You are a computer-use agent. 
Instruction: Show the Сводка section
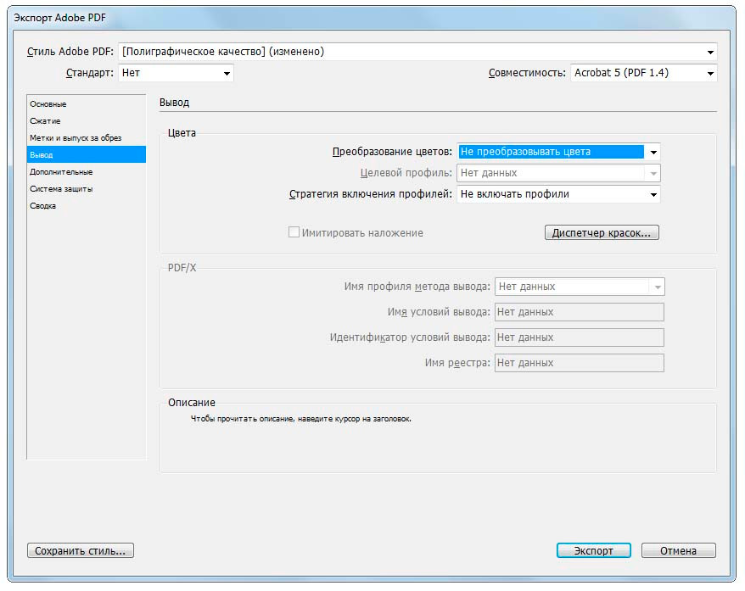86,206
